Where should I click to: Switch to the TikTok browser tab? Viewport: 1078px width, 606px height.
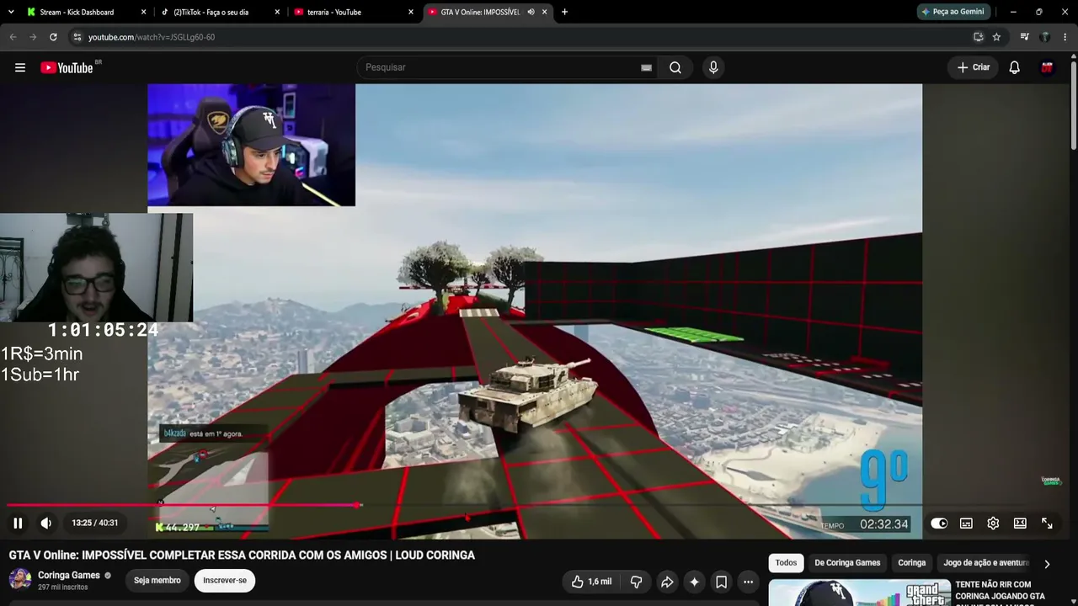tap(211, 13)
